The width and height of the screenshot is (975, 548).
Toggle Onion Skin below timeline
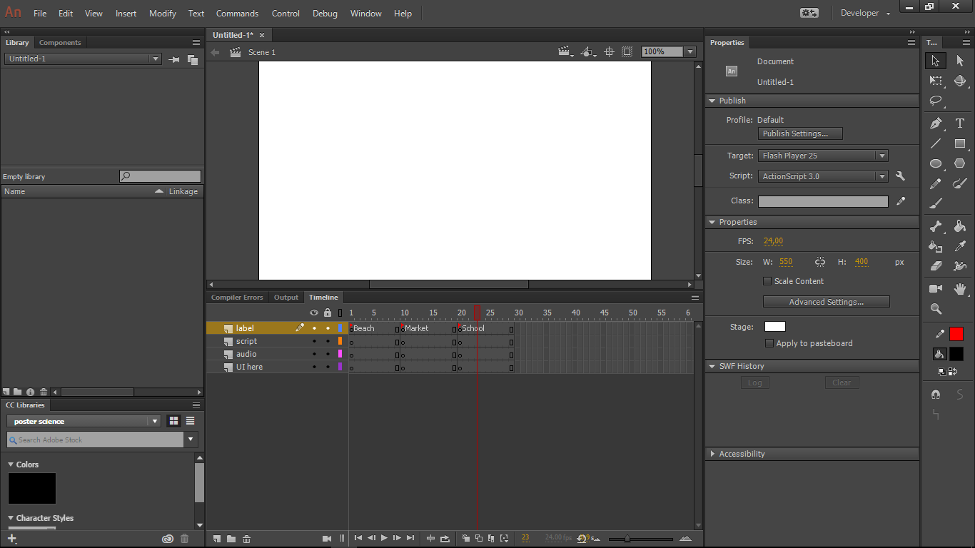(466, 539)
